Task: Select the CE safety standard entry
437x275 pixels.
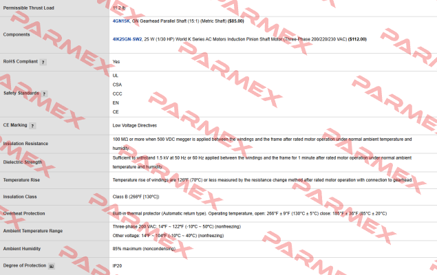Action: (x=116, y=112)
